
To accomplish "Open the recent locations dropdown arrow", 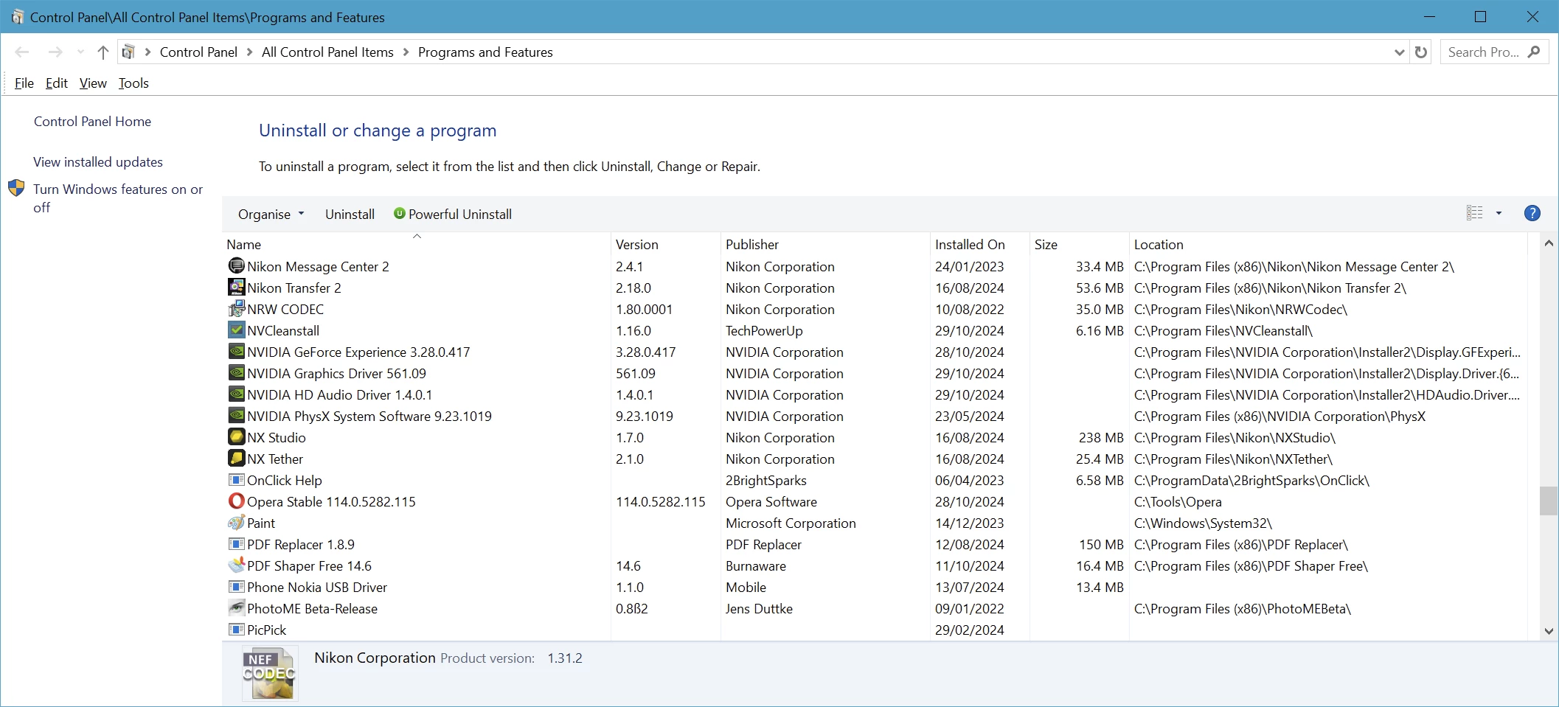I will click(x=80, y=52).
